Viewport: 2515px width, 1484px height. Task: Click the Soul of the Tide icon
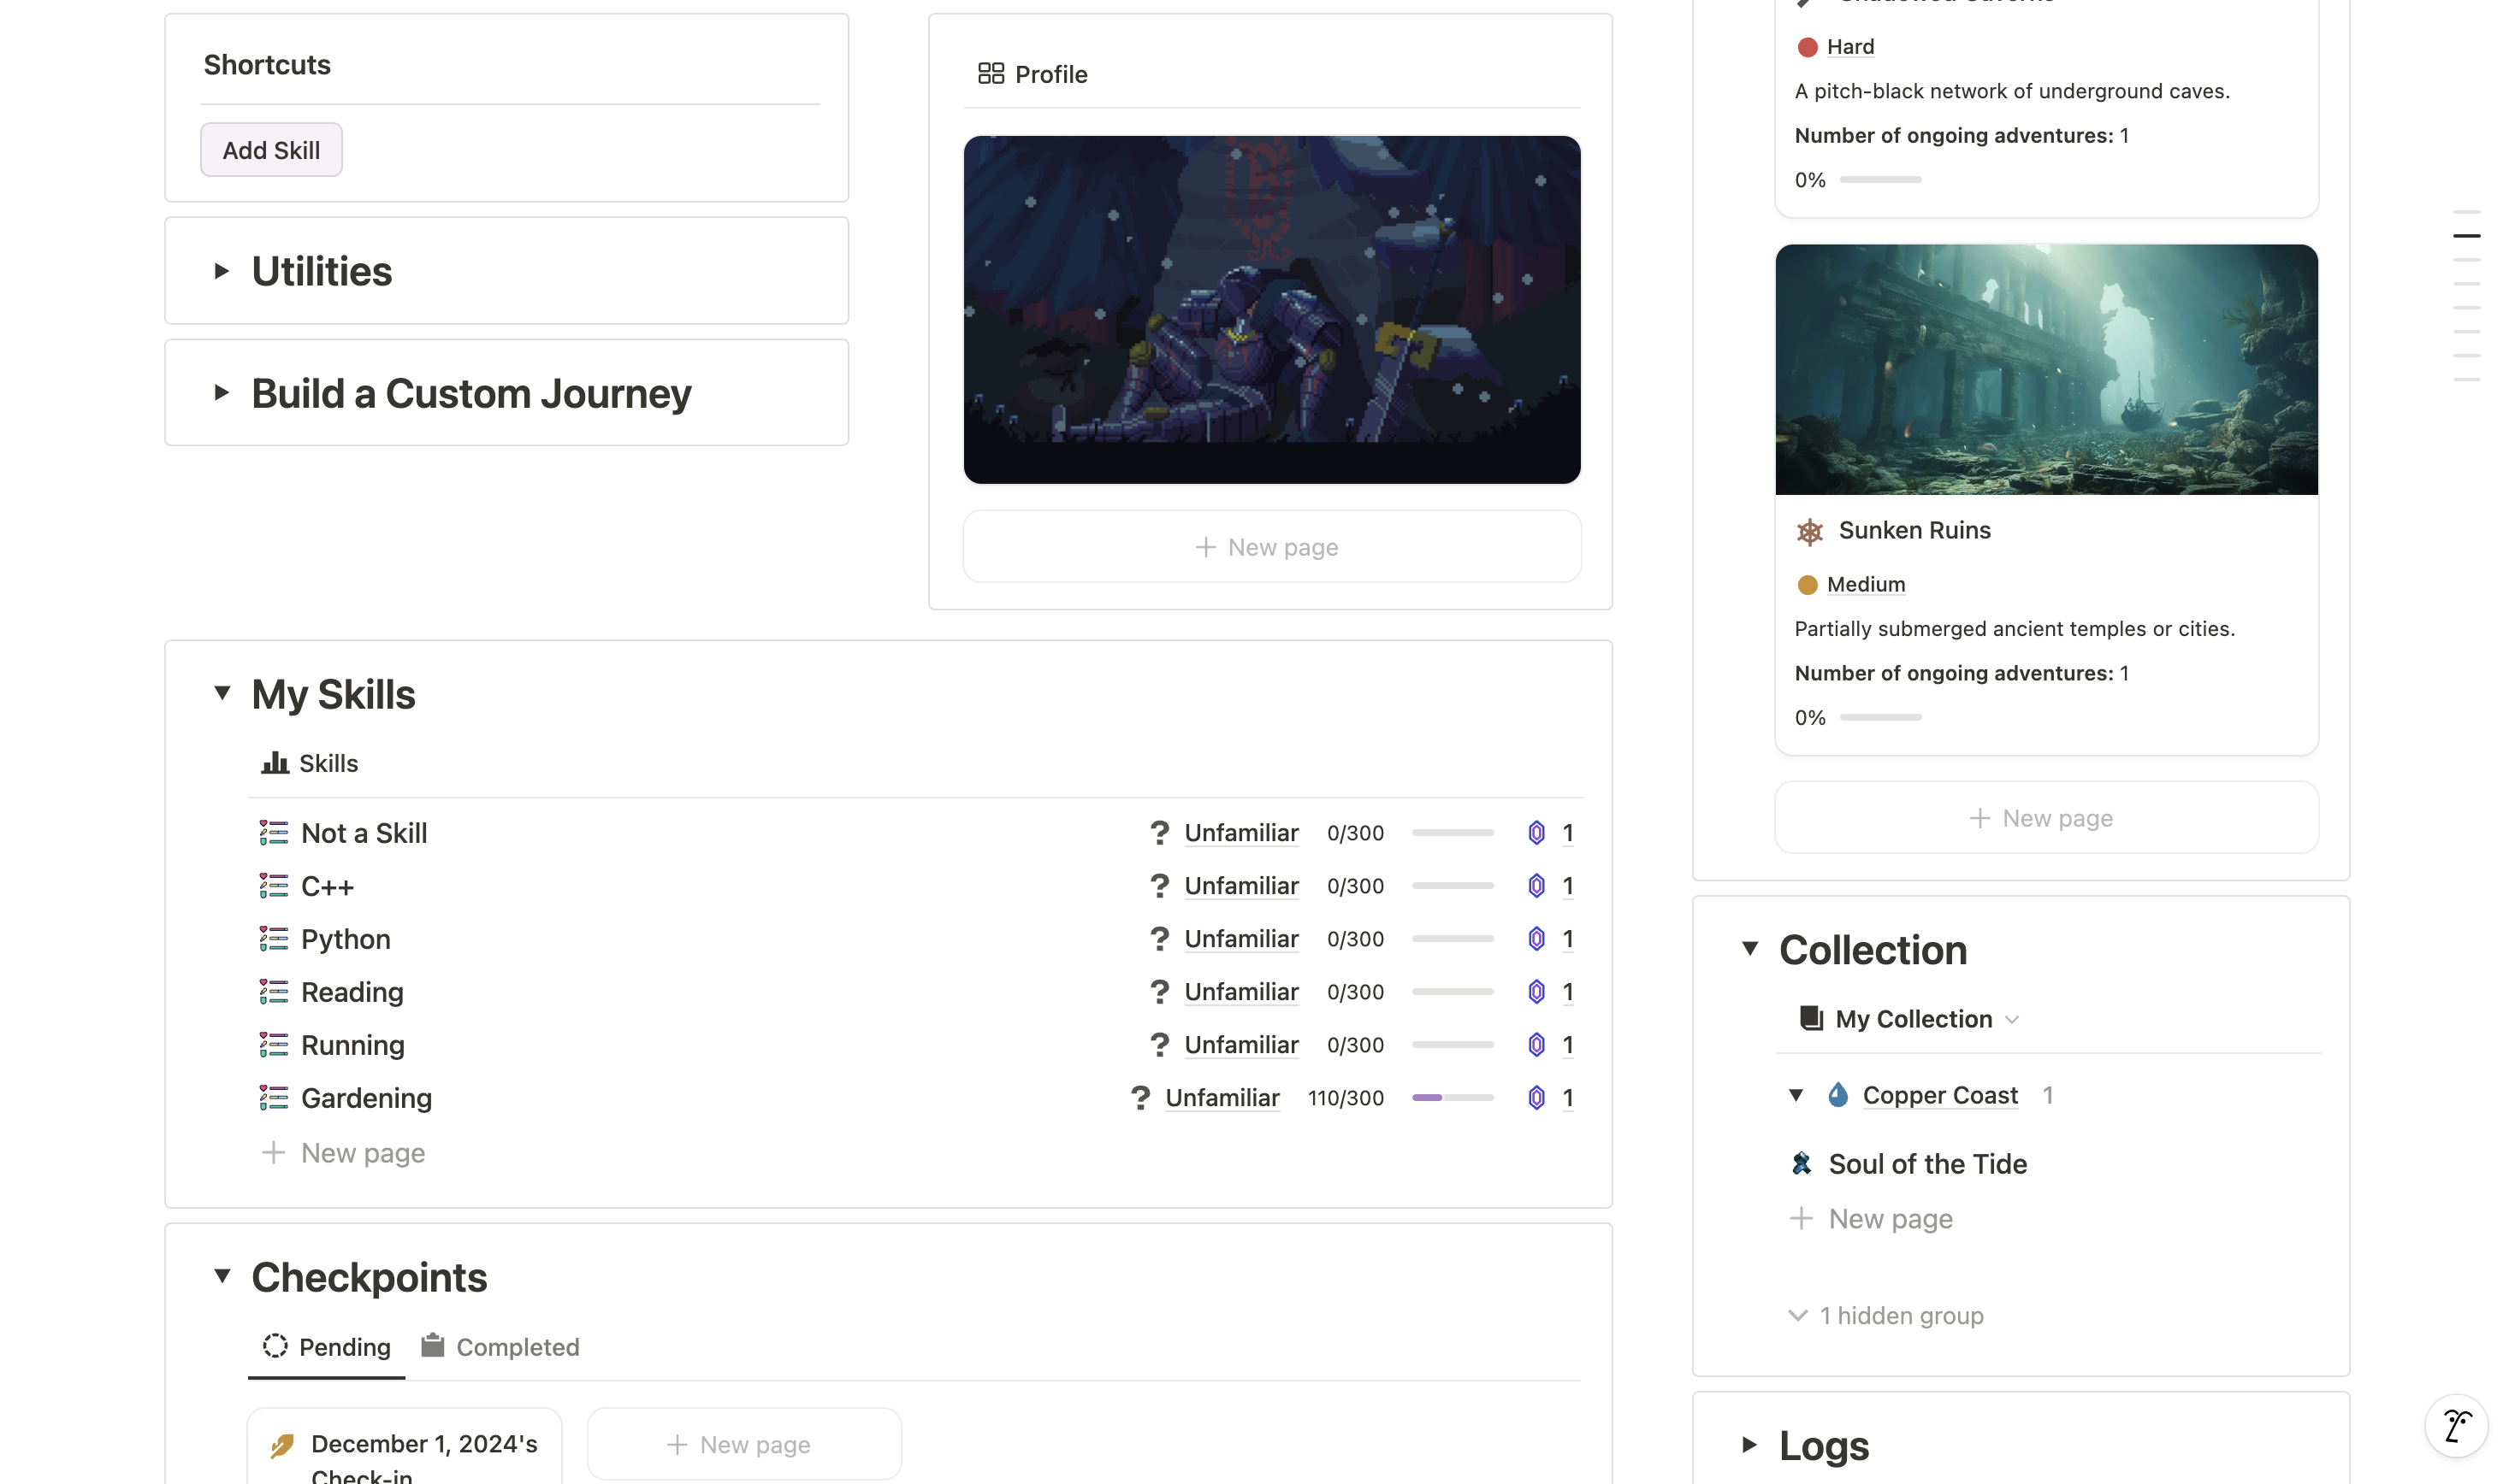tap(1802, 1164)
